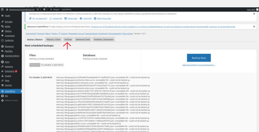The image size is (259, 132).
Task: Open the Astra theme menu
Action: coord(8,62)
